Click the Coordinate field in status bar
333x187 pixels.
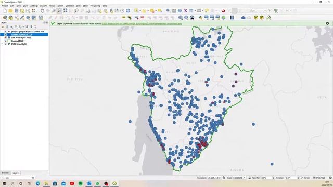[x=214, y=178]
